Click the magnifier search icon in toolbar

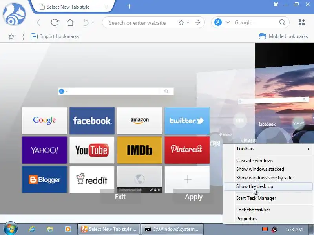(x=282, y=22)
